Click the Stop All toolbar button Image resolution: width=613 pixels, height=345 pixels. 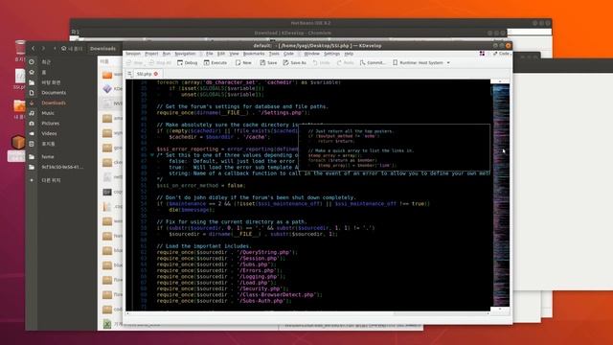(160, 62)
